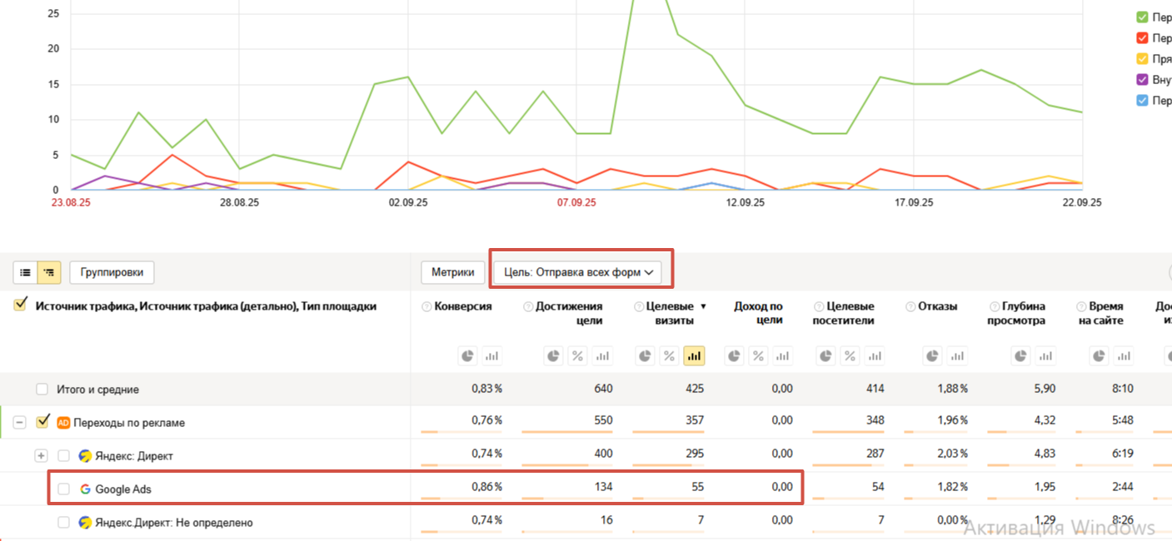Show bar chart for Целевые посетители
The image size is (1172, 541).
click(874, 356)
